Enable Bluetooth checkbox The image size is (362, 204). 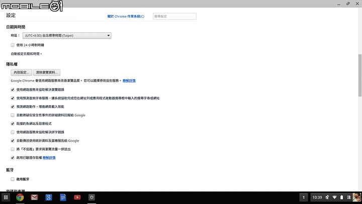point(13,179)
